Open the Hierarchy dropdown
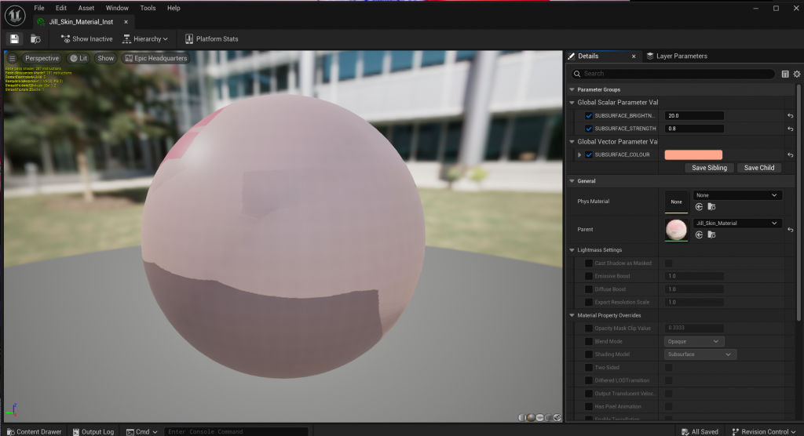The height and width of the screenshot is (436, 804). click(x=146, y=38)
